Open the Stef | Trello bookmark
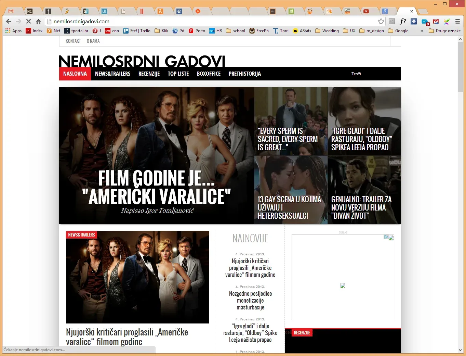The height and width of the screenshot is (356, 466). [x=137, y=31]
